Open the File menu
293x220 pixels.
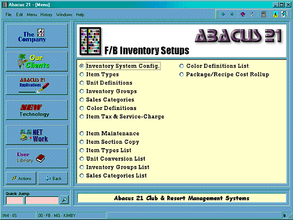point(8,15)
